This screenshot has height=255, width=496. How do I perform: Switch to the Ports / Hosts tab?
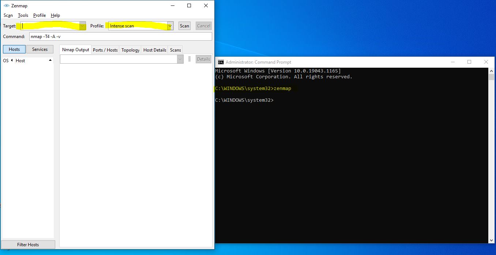tap(105, 50)
